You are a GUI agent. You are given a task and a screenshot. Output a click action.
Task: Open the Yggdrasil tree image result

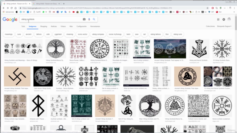pyautogui.click(x=56, y=49)
